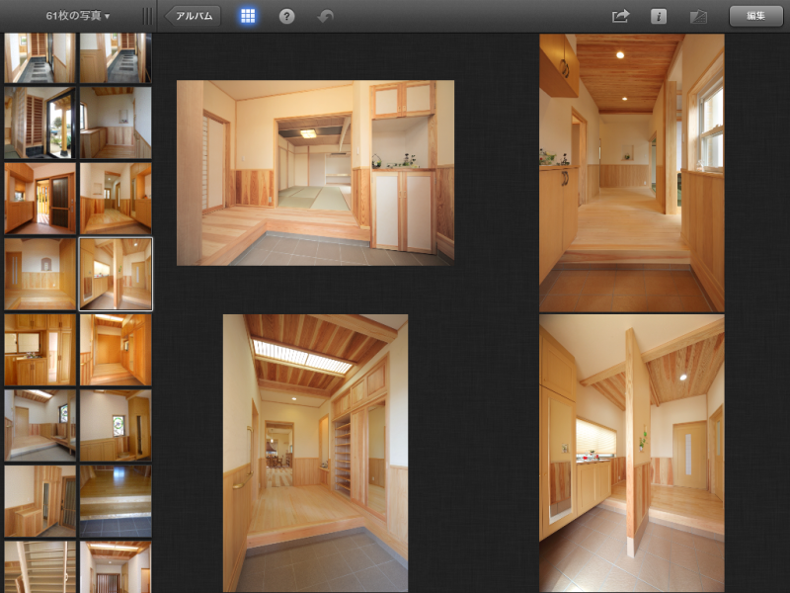Select the top-right wooden hallway photo

631,173
